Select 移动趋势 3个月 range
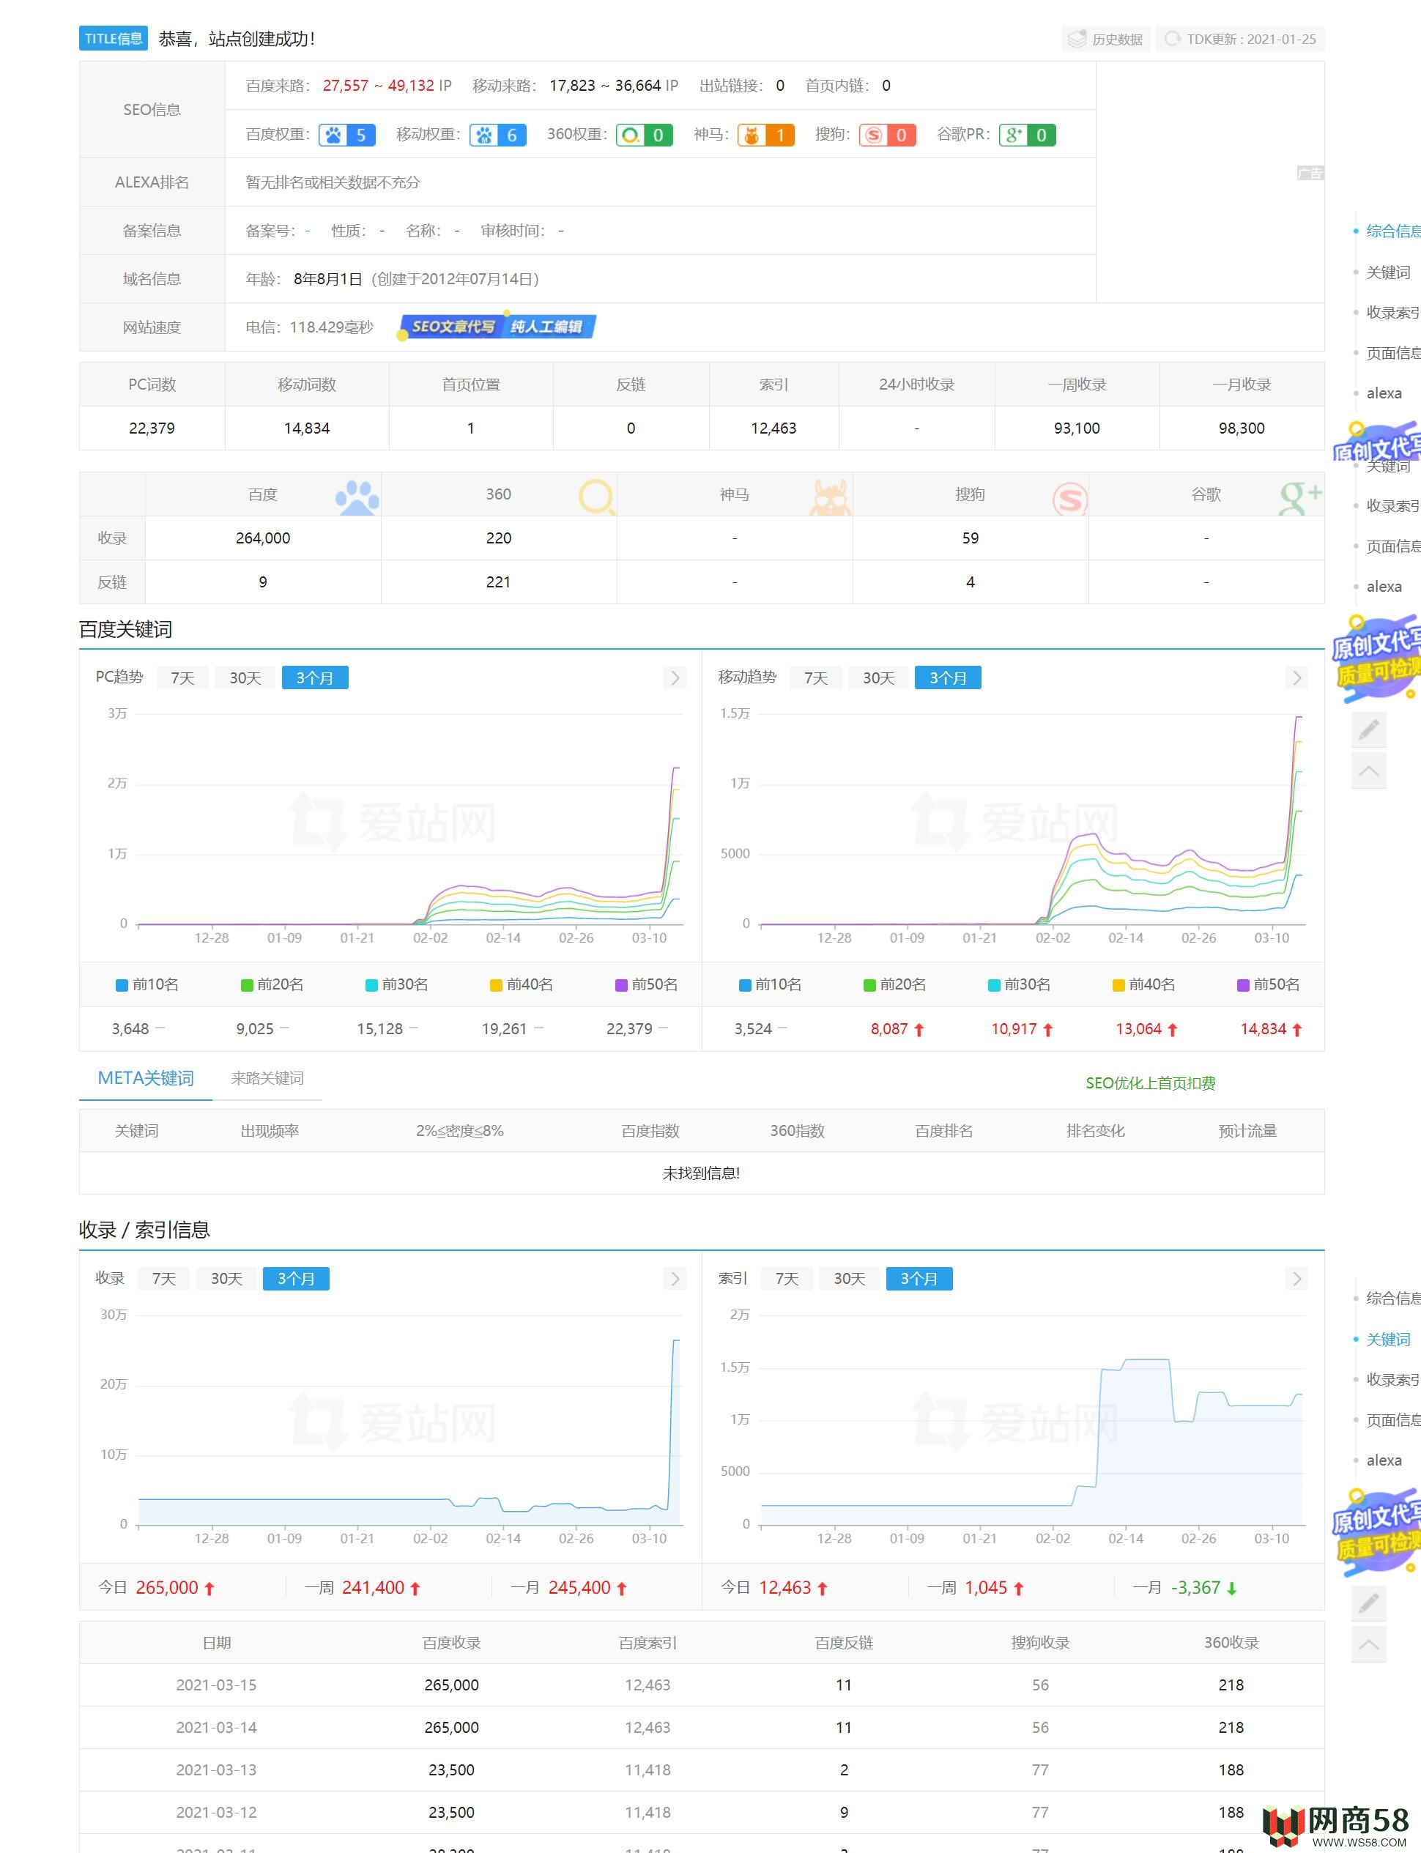 (x=948, y=678)
